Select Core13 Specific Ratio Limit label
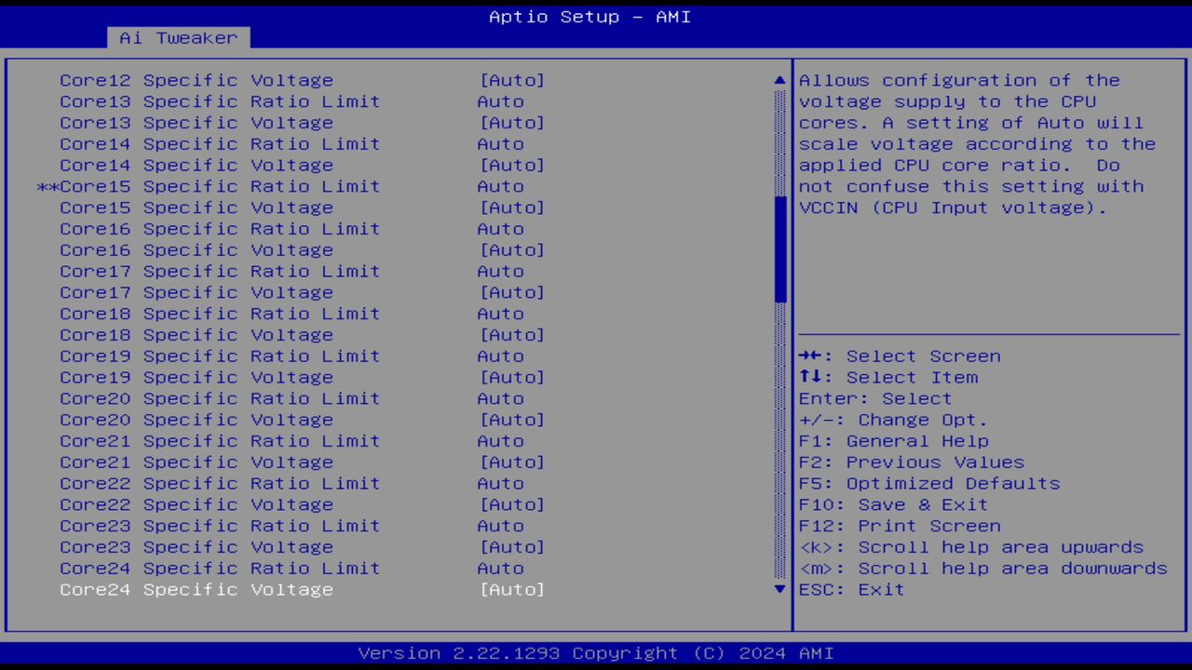The width and height of the screenshot is (1192, 670). click(220, 102)
